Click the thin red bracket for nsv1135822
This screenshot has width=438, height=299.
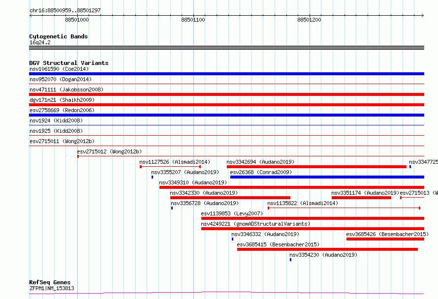tap(344, 208)
